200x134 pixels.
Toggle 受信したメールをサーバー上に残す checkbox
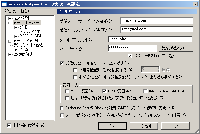[x=62, y=63]
